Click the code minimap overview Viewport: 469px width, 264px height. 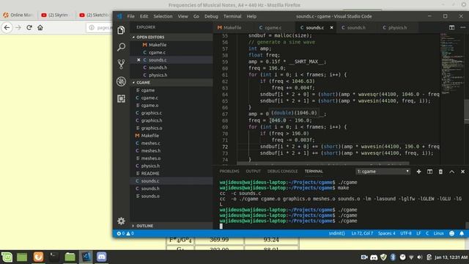click(x=451, y=63)
